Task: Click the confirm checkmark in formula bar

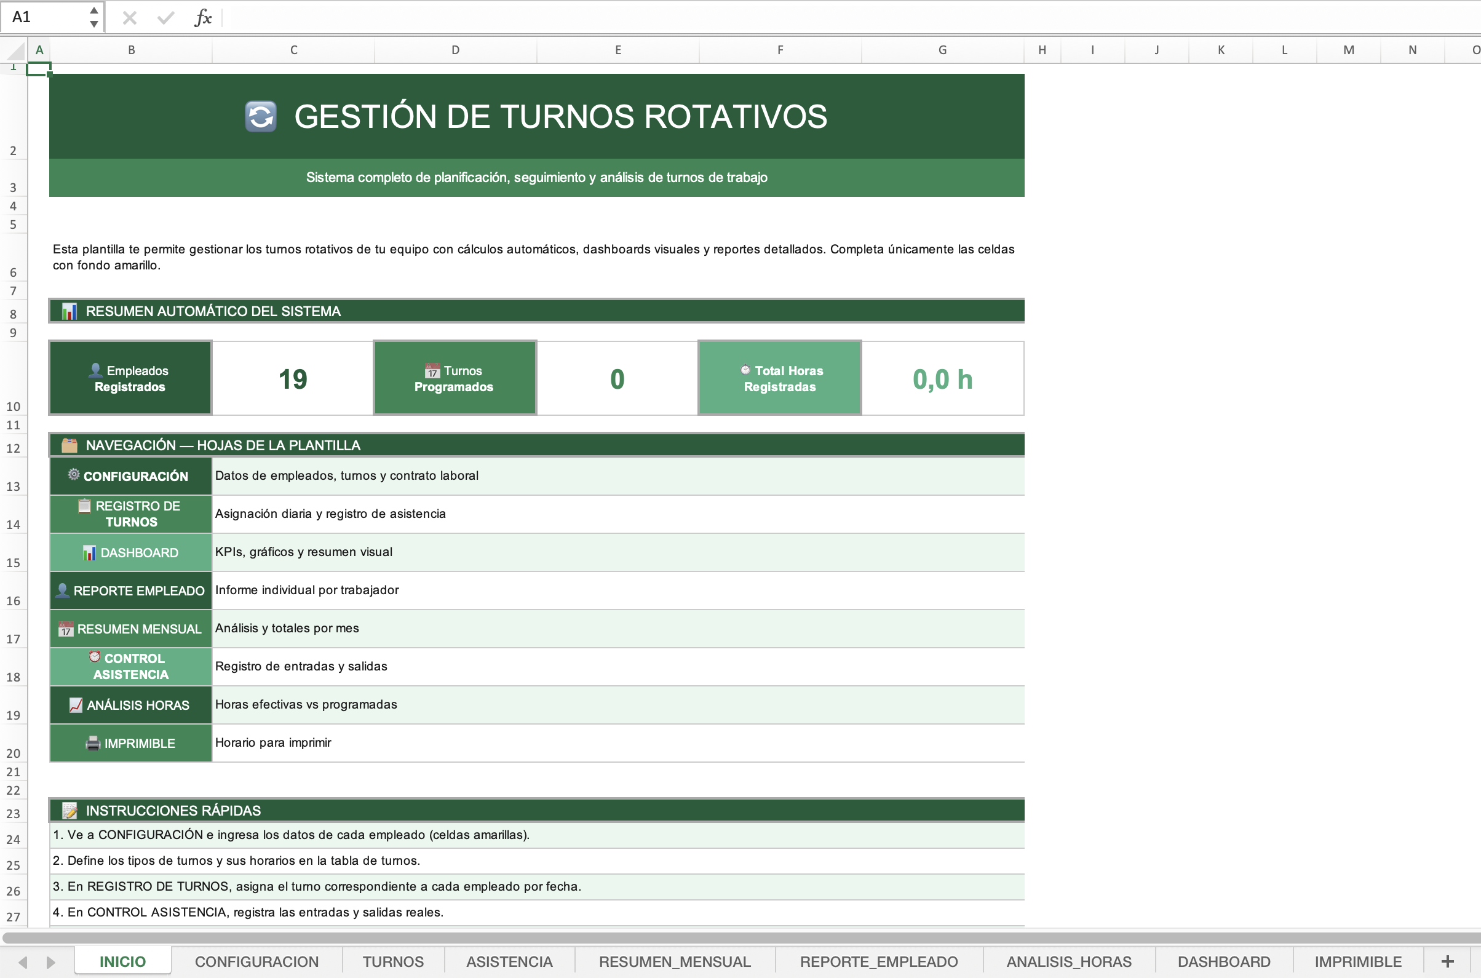Action: click(166, 17)
